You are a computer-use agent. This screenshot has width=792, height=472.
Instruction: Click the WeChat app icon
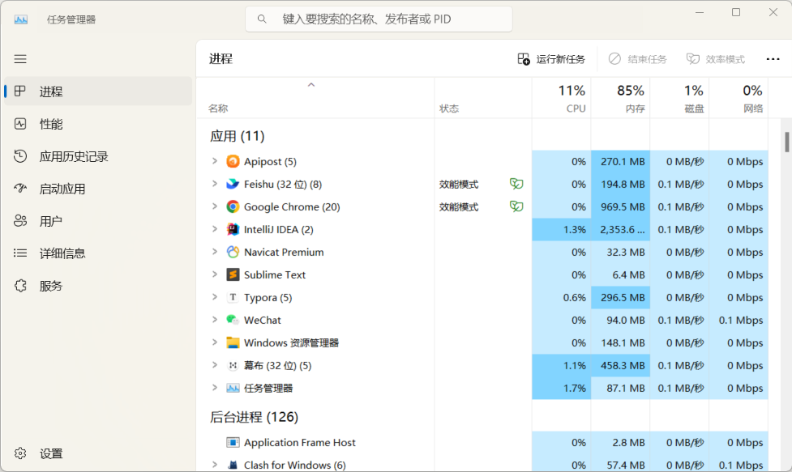coord(233,321)
